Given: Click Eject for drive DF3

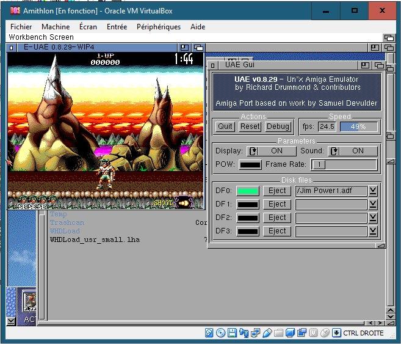Looking at the screenshot, I should (277, 231).
